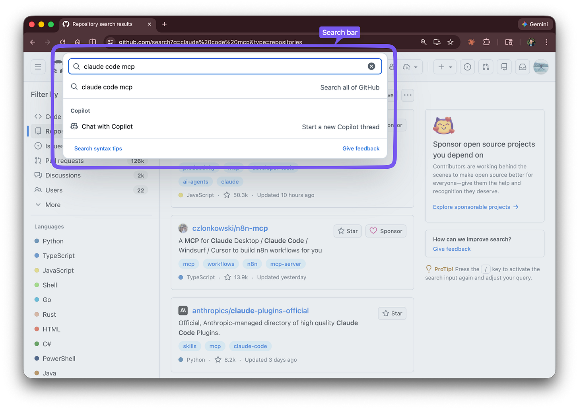Select 'claude code mcp' Search all of GitHub suggestion
Screen dimensions: 579x409
point(225,87)
